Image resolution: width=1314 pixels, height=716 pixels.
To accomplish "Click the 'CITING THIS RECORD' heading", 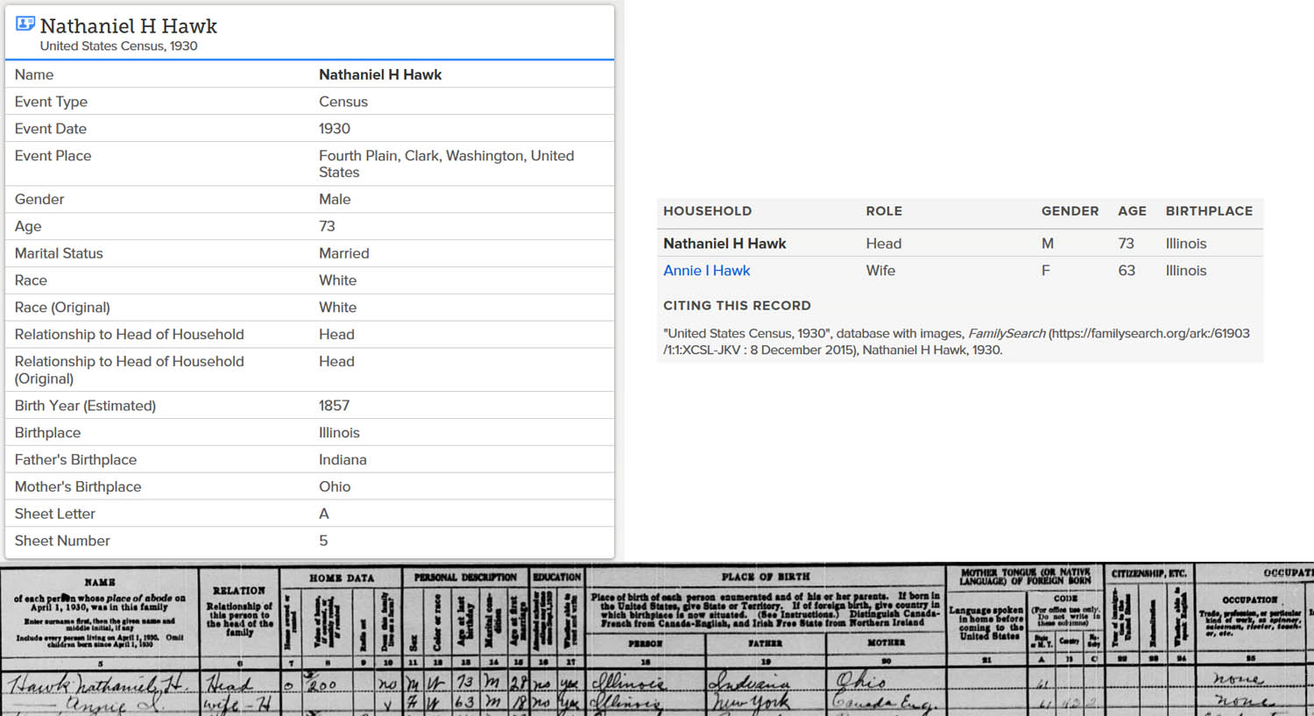I will click(737, 306).
